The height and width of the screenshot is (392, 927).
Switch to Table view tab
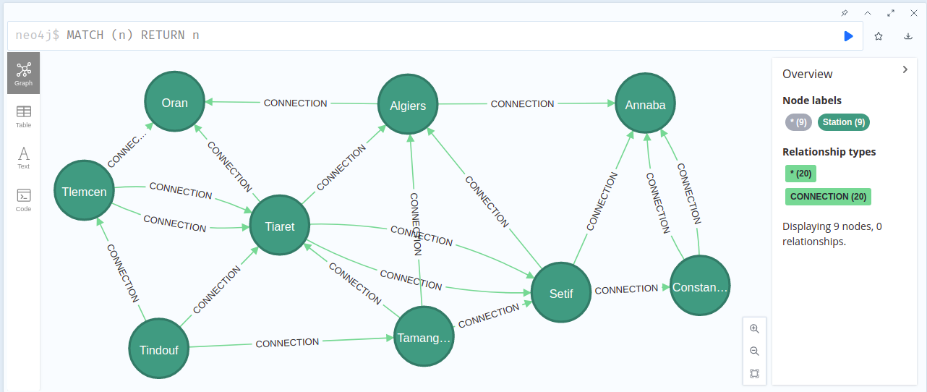[x=24, y=116]
